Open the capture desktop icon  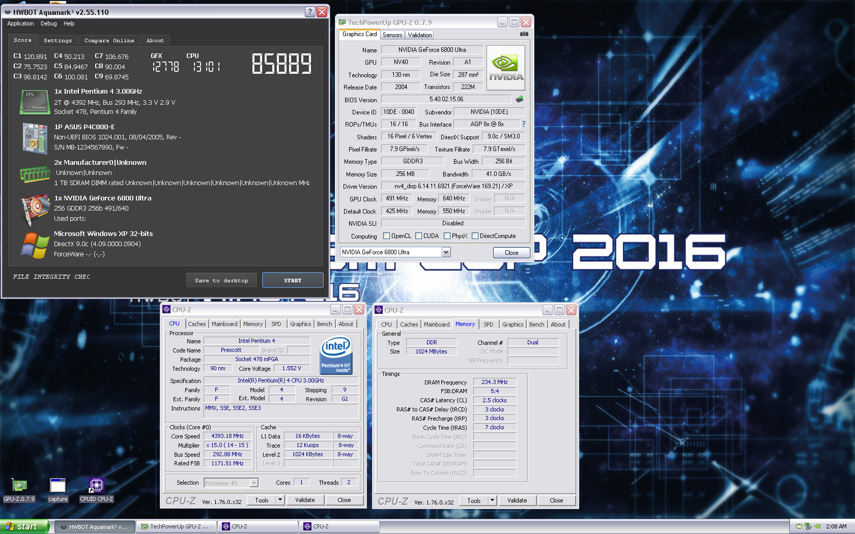(58, 490)
